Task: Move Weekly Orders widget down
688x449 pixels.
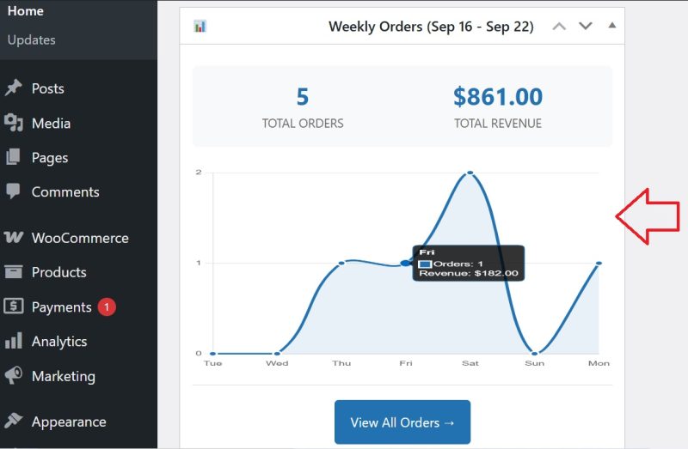Action: click(x=586, y=27)
